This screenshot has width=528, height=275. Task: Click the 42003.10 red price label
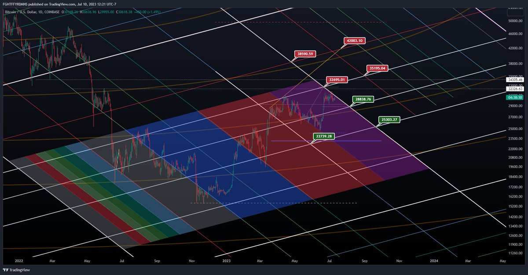click(355, 40)
